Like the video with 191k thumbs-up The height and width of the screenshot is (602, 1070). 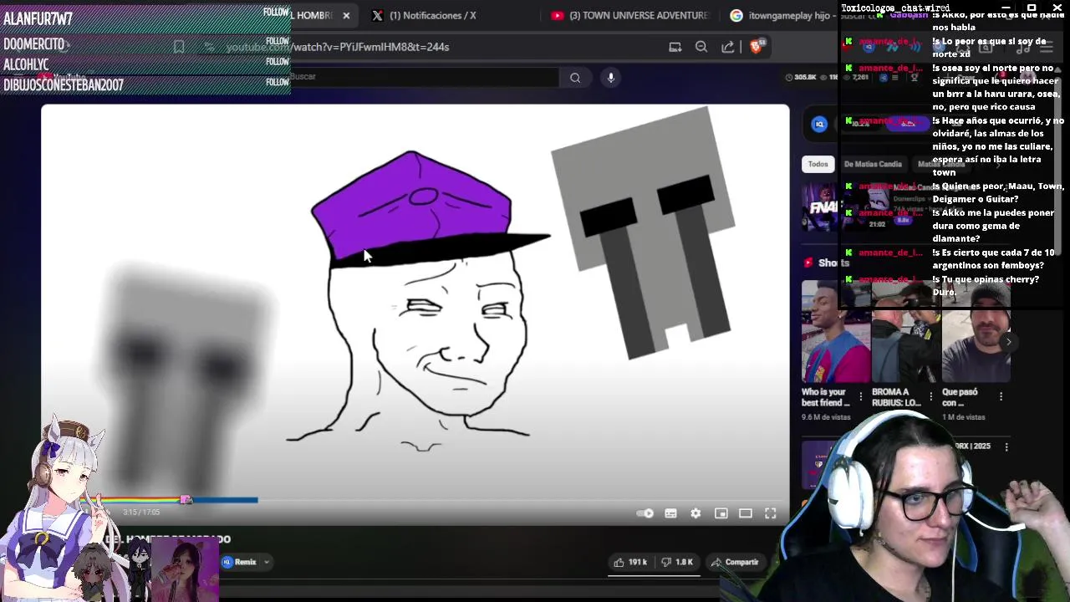pos(631,562)
